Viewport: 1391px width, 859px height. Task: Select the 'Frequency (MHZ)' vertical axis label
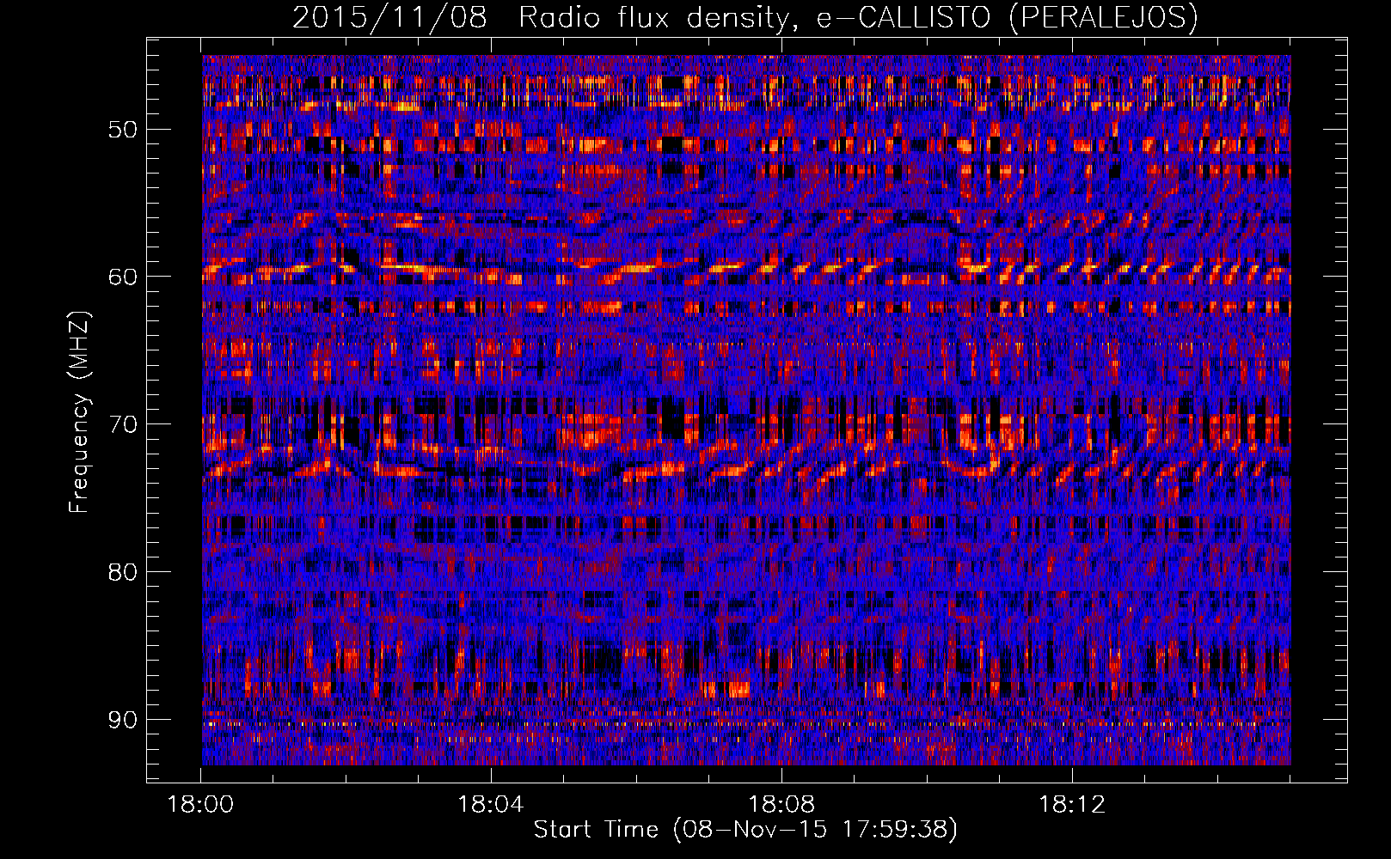(x=79, y=412)
